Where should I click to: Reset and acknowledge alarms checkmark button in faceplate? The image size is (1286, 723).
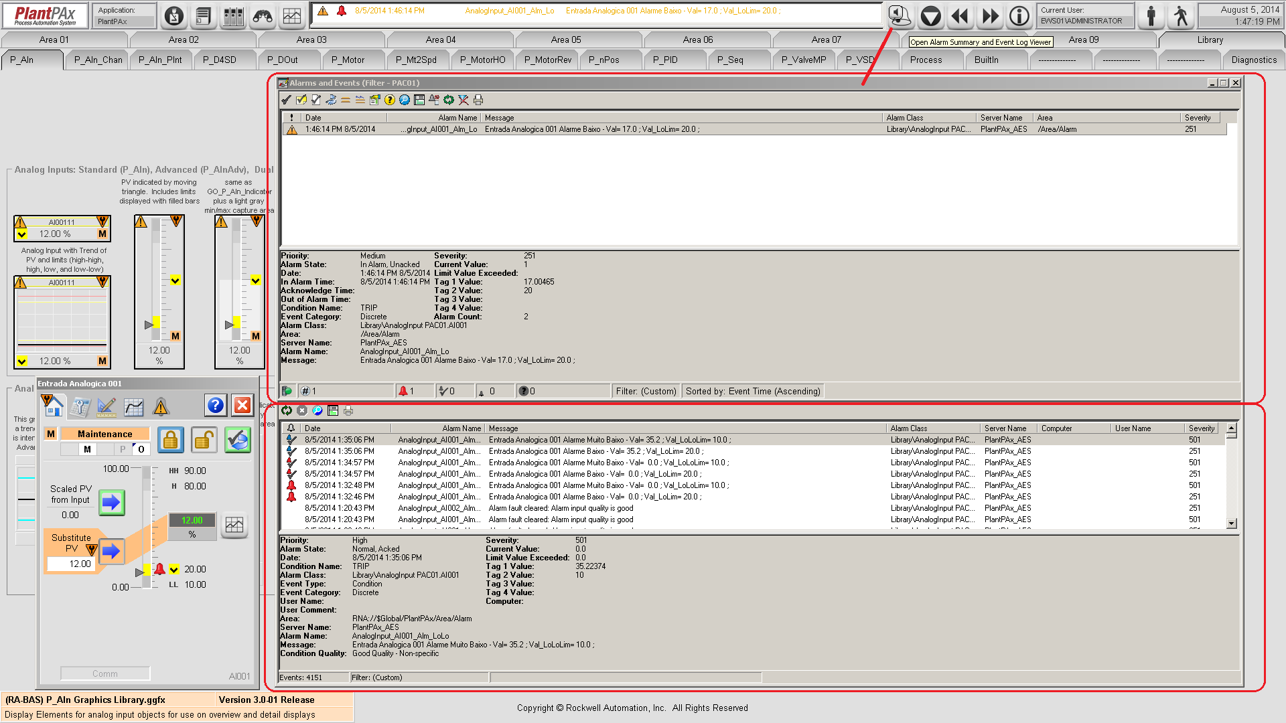click(238, 440)
